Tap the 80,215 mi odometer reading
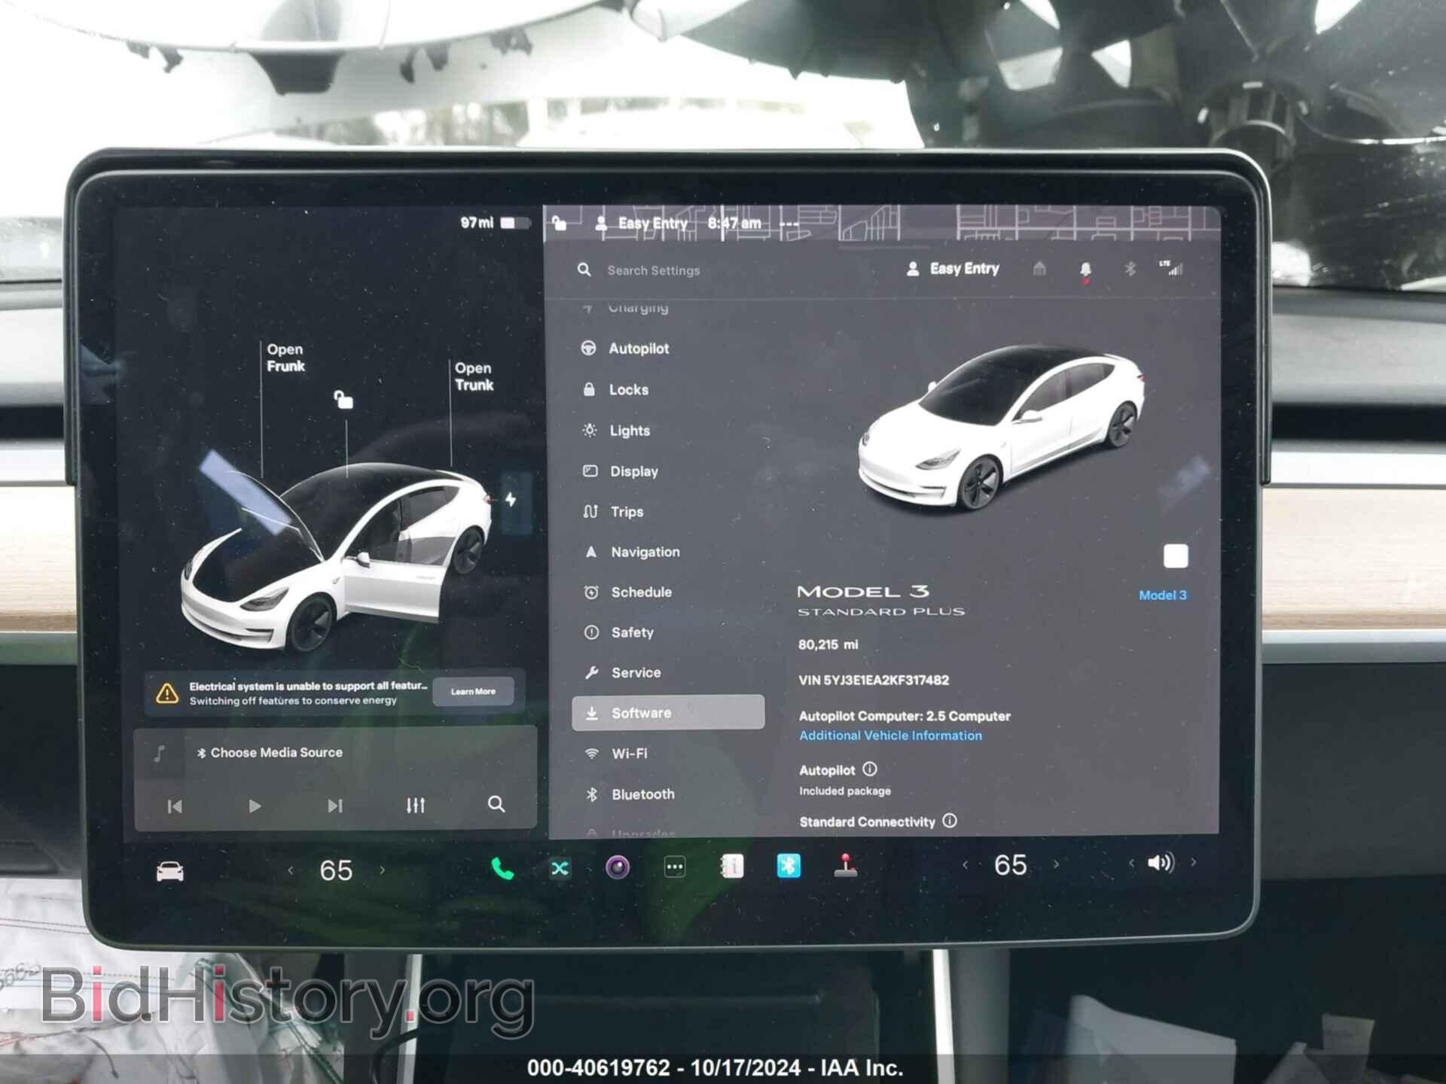 (828, 644)
